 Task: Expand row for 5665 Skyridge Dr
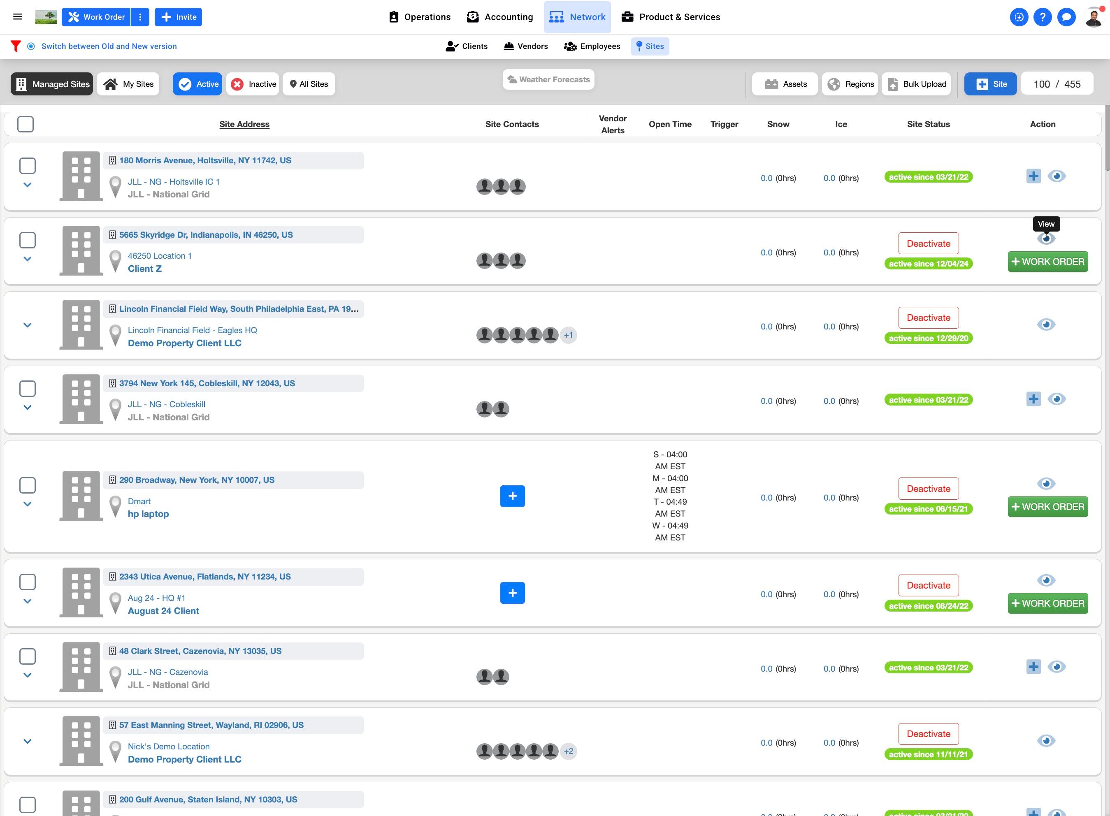pos(28,259)
